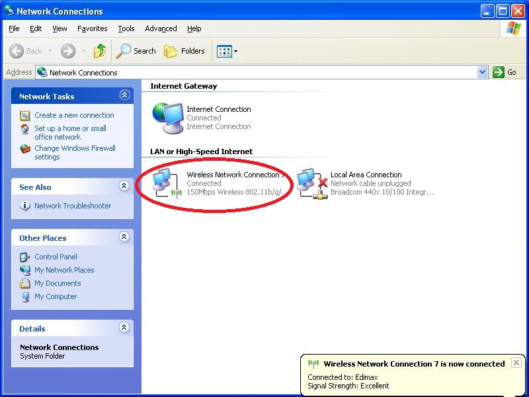Select the Local Area Connection icon
529x397 pixels.
tap(312, 184)
